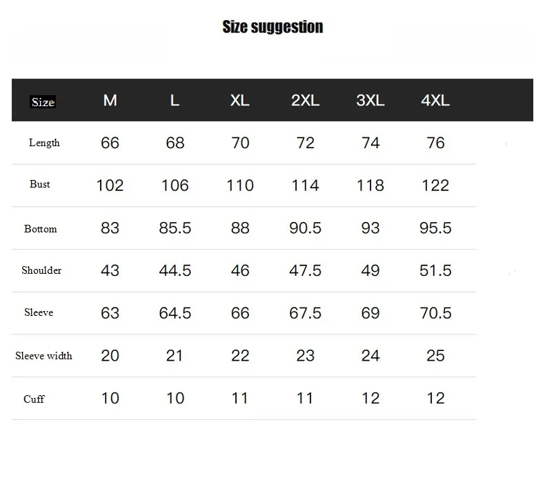Select the Bust value 118 for 3XL
The height and width of the screenshot is (491, 545).
370,186
